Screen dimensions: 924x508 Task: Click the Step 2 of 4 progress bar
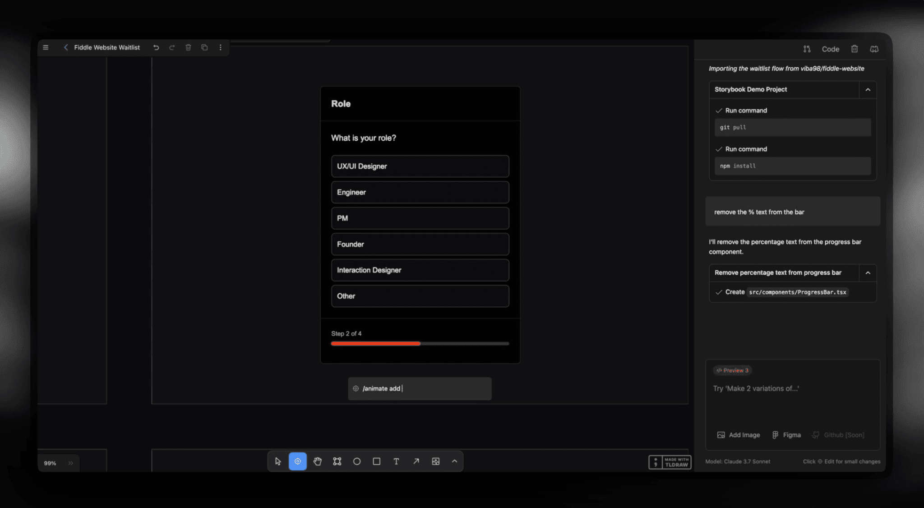tap(420, 343)
